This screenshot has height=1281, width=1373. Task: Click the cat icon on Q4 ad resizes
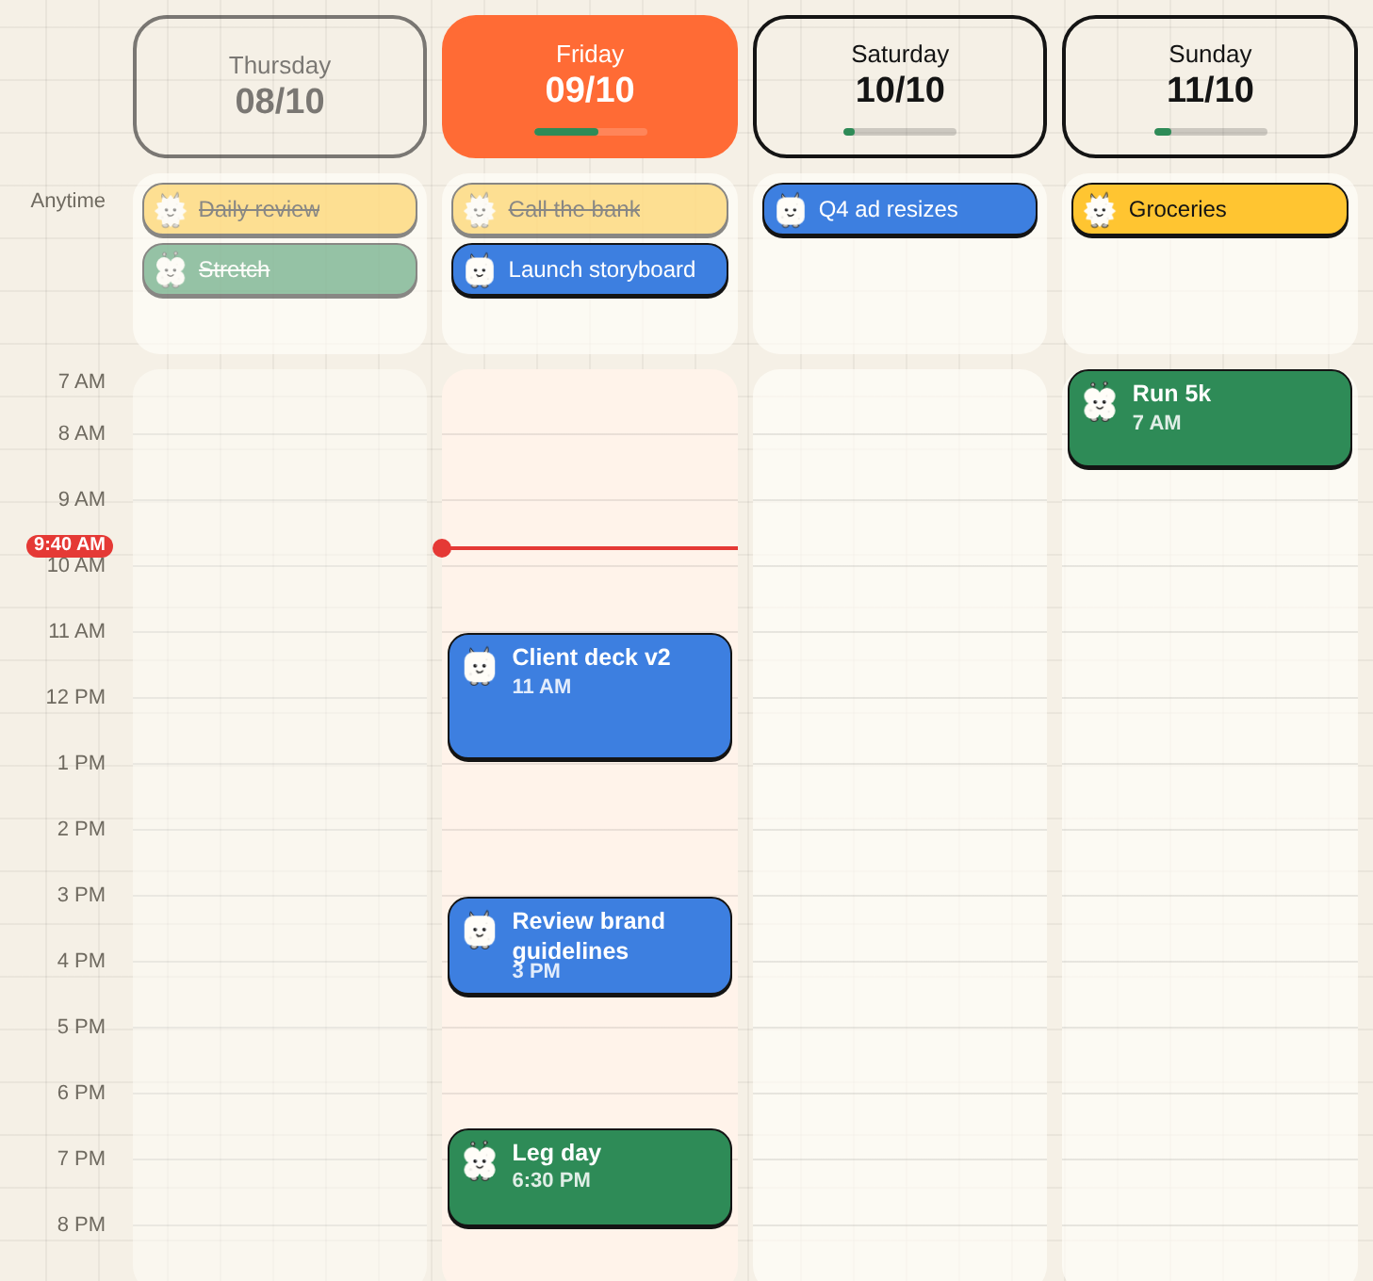click(x=791, y=210)
